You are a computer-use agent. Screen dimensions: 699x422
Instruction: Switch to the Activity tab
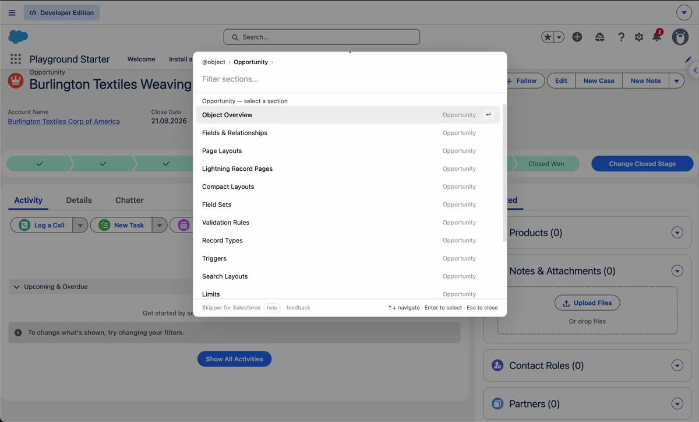tap(28, 200)
